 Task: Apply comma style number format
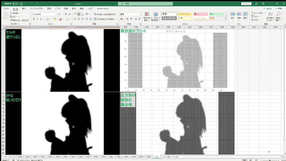point(131,19)
